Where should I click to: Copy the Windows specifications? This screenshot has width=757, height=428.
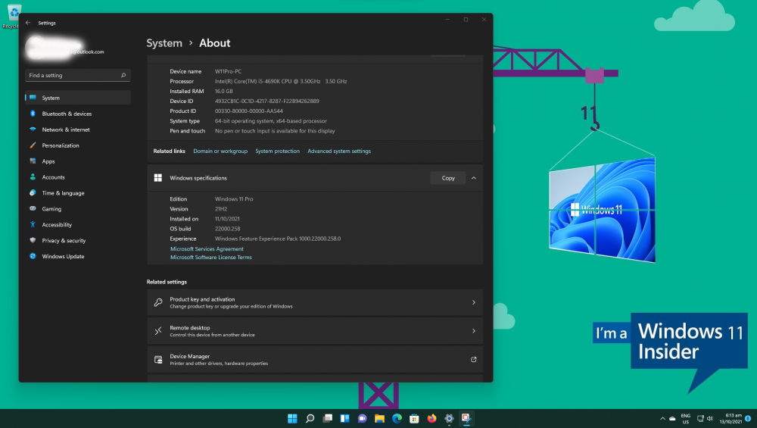click(x=448, y=178)
